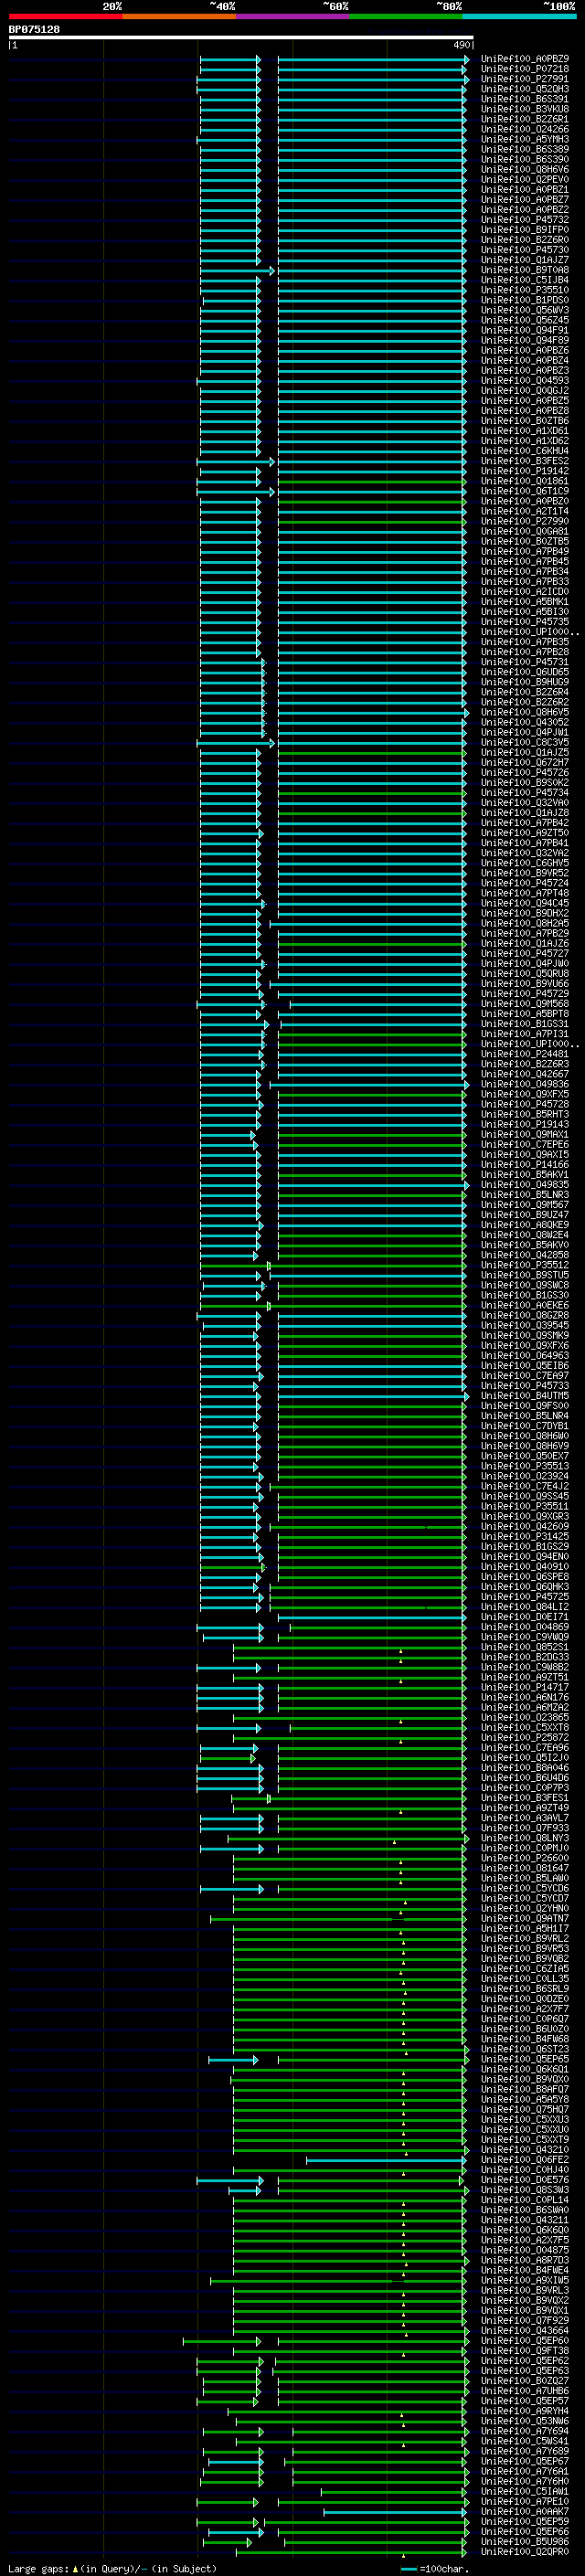
Task: Select hit UniRef100_A8QKE9
Action: coord(525,1225)
